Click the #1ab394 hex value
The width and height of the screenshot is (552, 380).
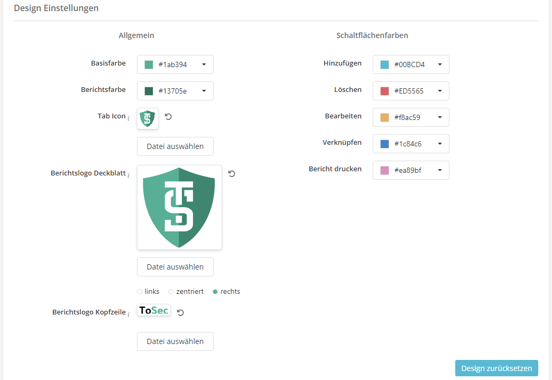[172, 64]
